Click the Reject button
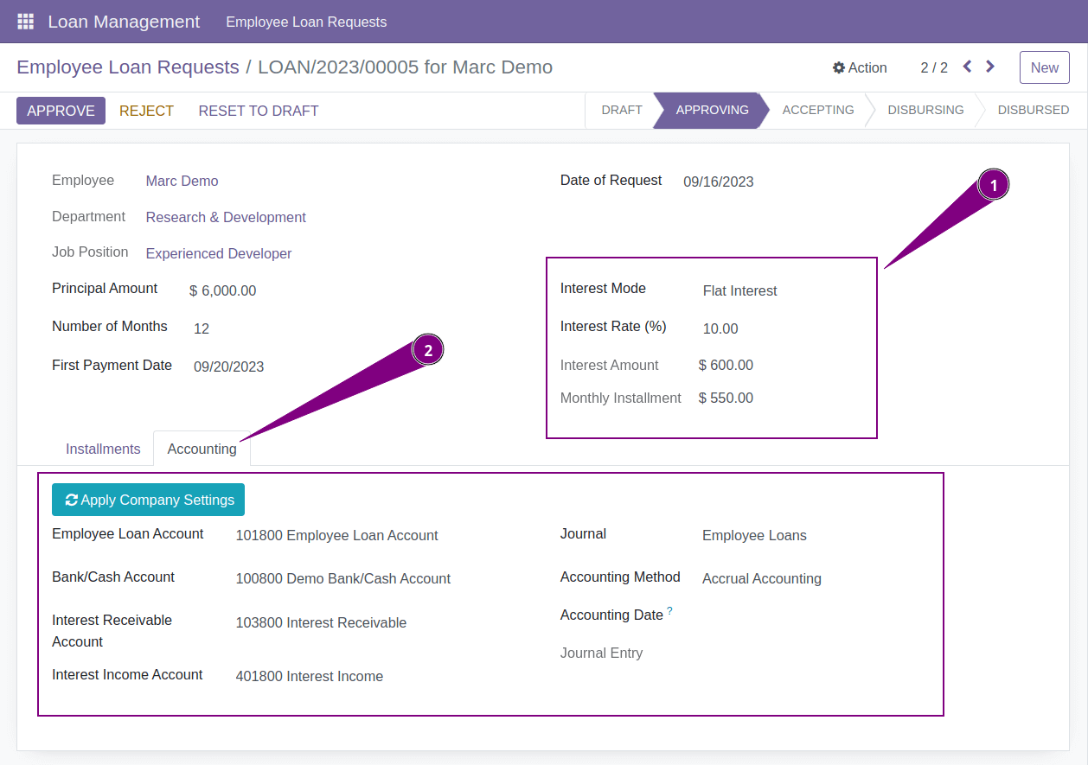The width and height of the screenshot is (1088, 765). click(146, 111)
